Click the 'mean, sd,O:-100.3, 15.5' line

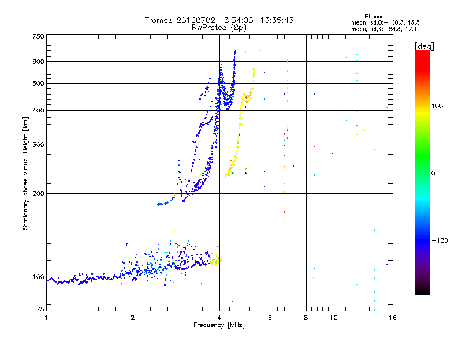pos(385,22)
